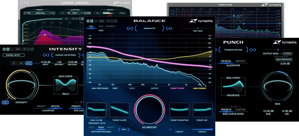Open Awesome Just Got Better preset menu
299x136 pixels.
coord(65,55)
